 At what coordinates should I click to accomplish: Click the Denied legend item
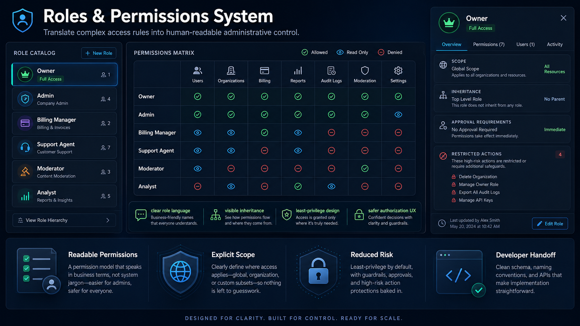coord(390,52)
